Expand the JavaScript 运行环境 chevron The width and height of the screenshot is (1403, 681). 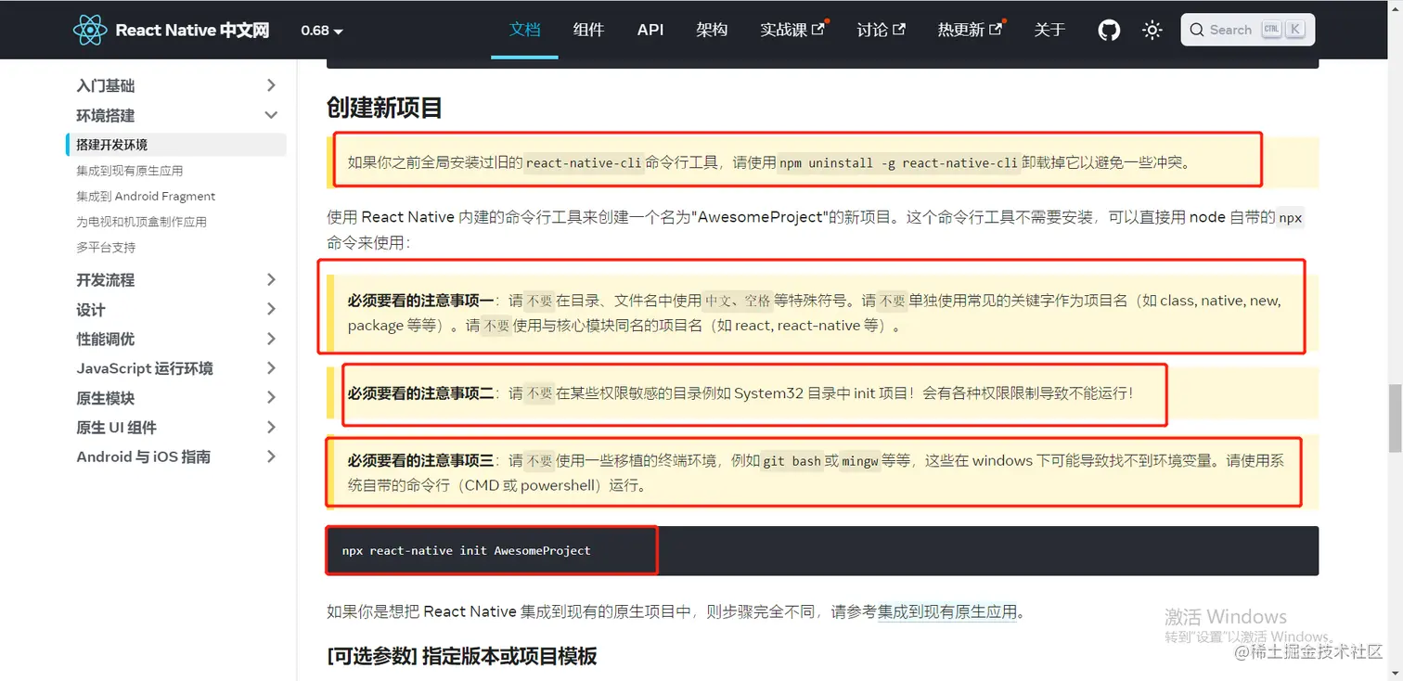click(x=271, y=368)
